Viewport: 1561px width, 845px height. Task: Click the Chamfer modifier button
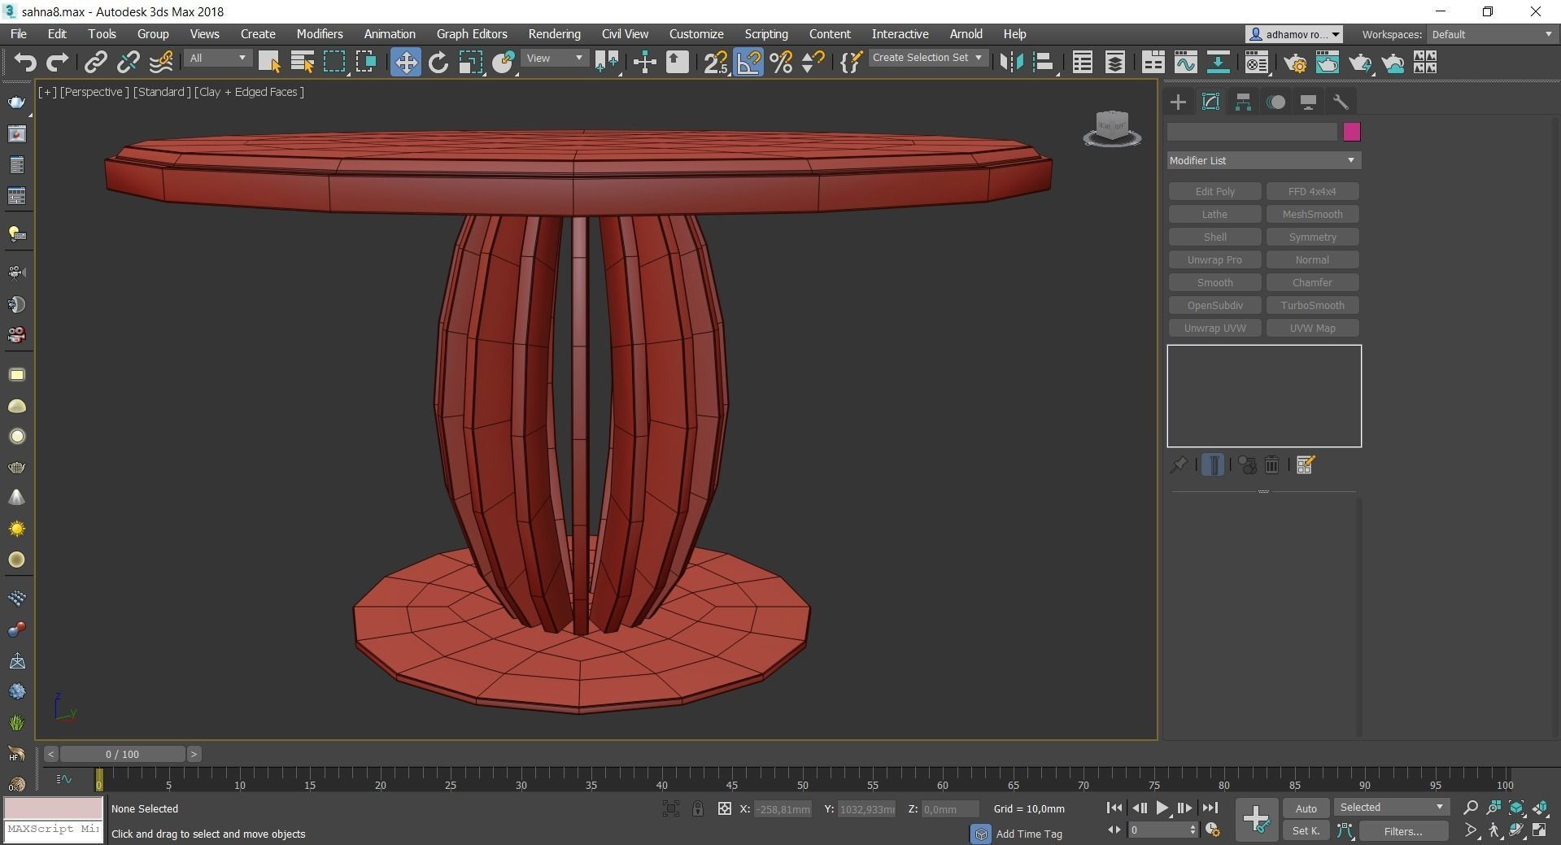1312,282
